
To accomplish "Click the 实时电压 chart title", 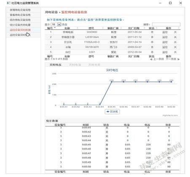I will [112, 70].
